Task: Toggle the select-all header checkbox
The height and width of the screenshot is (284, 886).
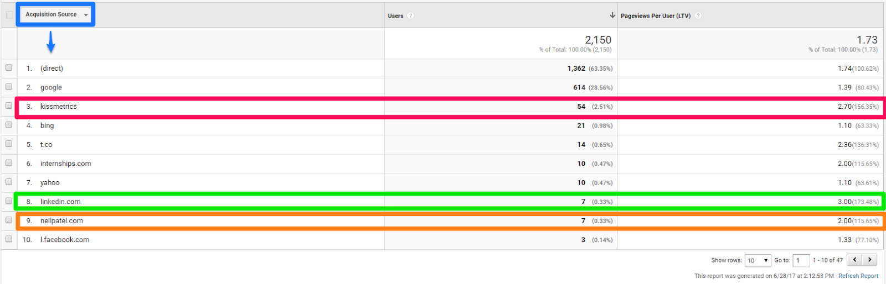Action: click(x=9, y=15)
